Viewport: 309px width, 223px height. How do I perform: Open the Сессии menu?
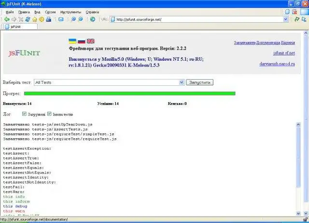tap(50, 12)
